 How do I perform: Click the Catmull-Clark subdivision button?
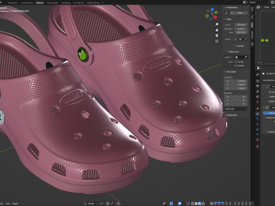(269, 113)
